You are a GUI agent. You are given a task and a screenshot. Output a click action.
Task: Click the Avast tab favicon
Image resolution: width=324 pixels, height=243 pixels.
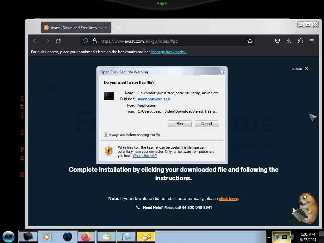46,28
